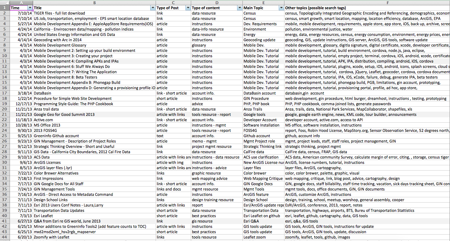The height and width of the screenshot is (241, 450).
Task: Select the '5/27/14' date cell
Action: tap(21, 24)
